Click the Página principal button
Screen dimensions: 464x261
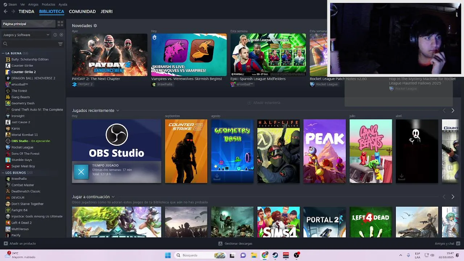(x=28, y=24)
